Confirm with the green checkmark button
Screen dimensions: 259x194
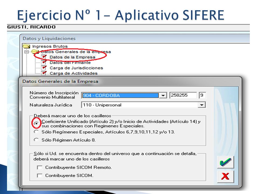click(226, 162)
